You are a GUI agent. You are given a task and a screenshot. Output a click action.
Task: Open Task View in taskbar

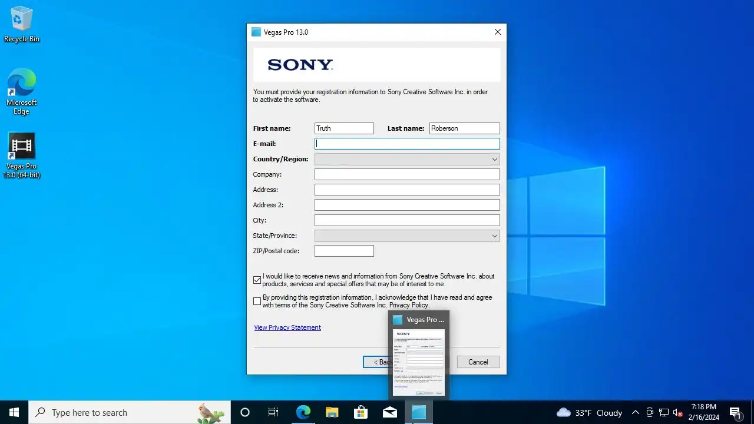pyautogui.click(x=273, y=412)
